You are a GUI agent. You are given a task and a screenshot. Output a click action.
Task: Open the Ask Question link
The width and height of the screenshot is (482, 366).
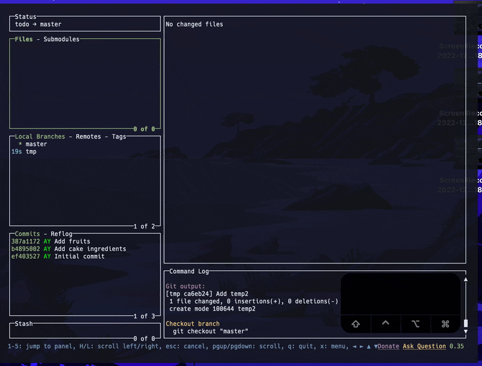pyautogui.click(x=421, y=347)
